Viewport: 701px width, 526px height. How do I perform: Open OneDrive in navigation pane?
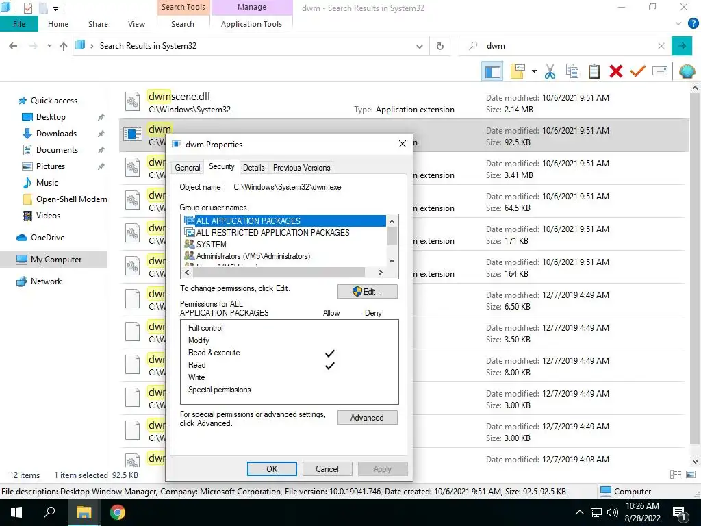(x=40, y=238)
